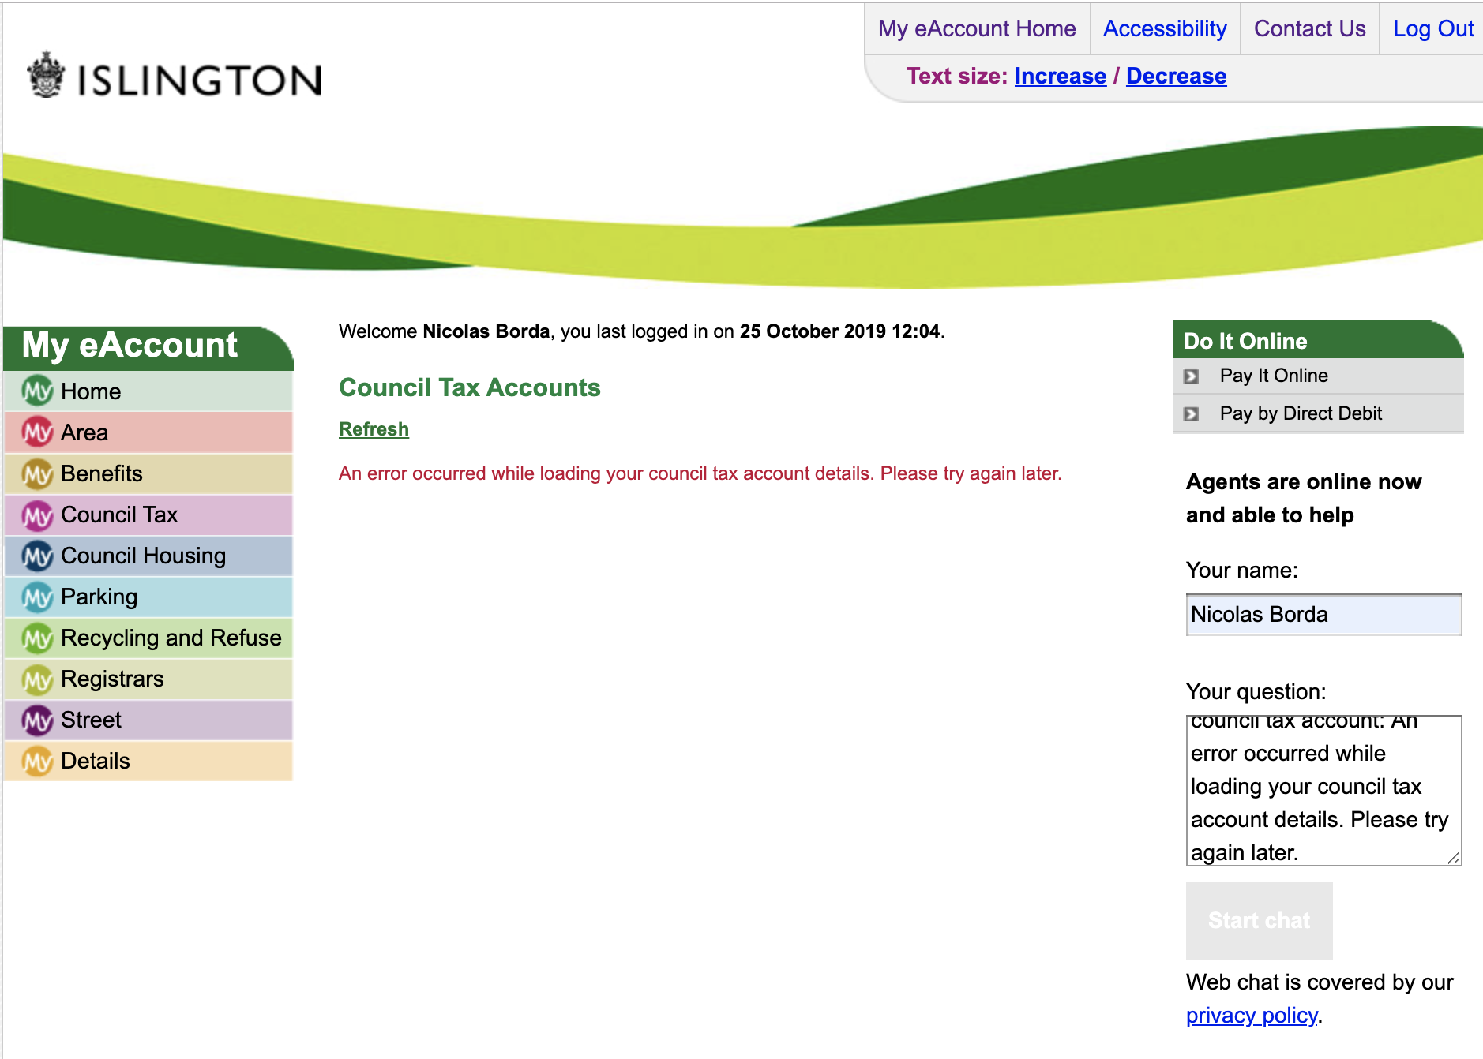Select Benefits in the sidebar menu
Image resolution: width=1483 pixels, height=1059 pixels.
point(148,473)
